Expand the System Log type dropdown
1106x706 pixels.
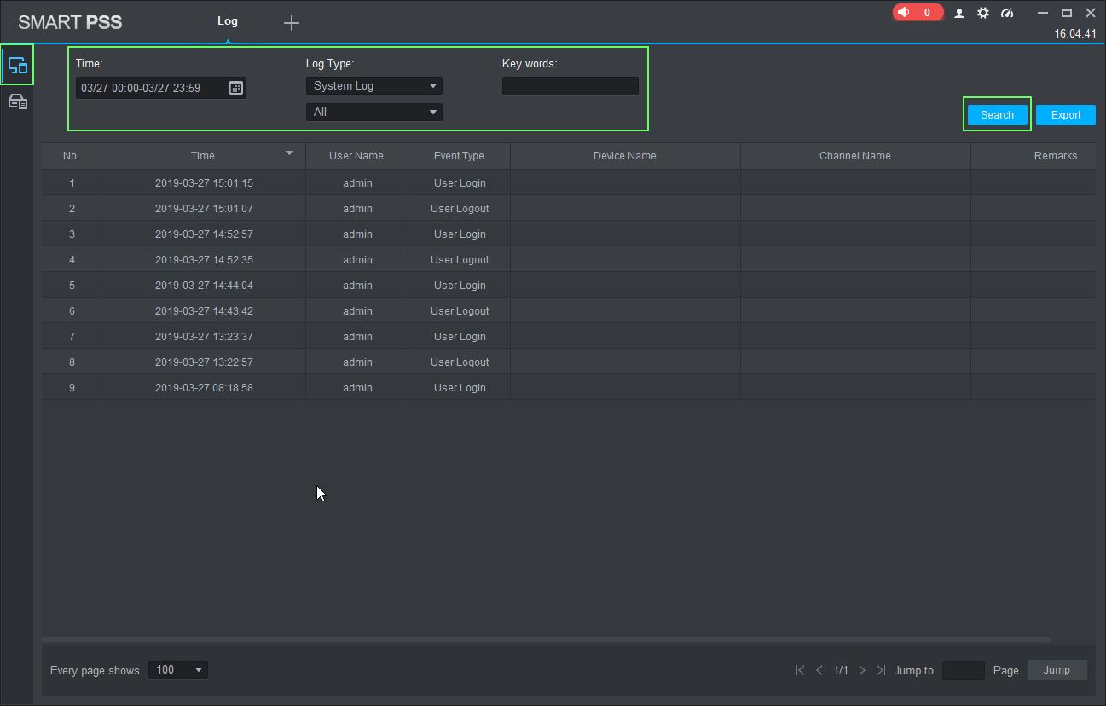click(x=374, y=86)
